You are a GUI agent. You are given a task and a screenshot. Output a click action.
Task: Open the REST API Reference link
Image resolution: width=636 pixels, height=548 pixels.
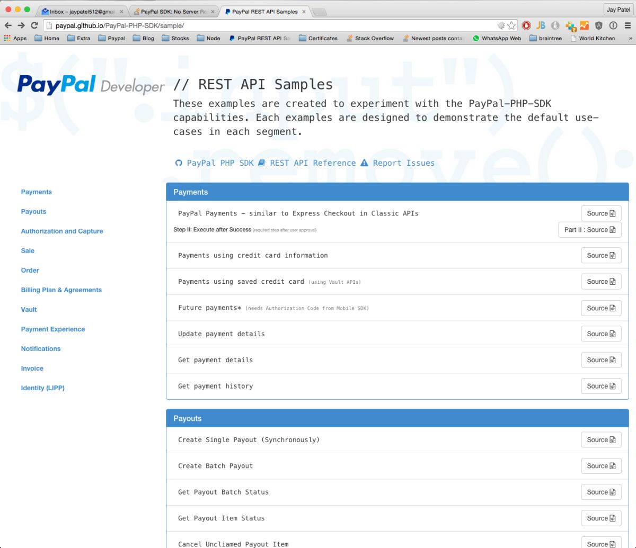[x=307, y=163]
